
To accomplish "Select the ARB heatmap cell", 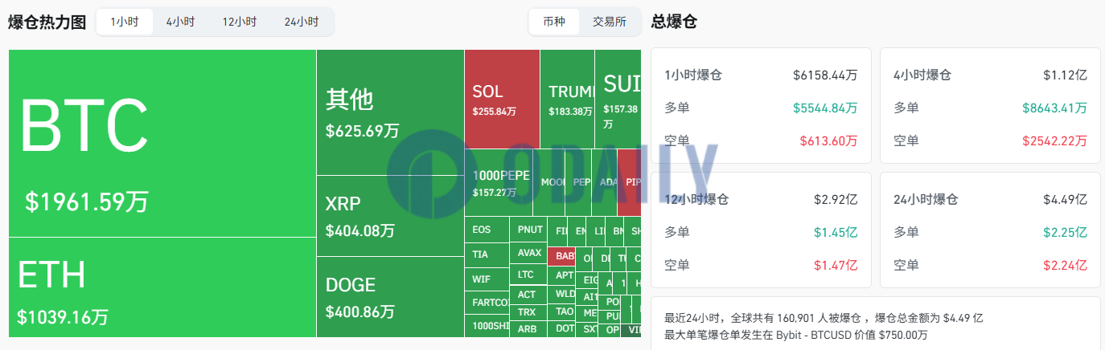I will pos(528,329).
